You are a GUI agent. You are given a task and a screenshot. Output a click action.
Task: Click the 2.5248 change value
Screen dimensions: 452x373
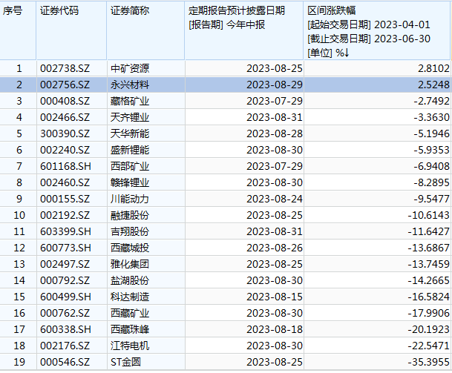coord(433,85)
